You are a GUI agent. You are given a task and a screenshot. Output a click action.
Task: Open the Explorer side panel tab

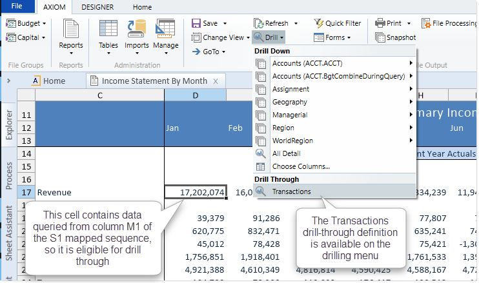tap(9, 124)
